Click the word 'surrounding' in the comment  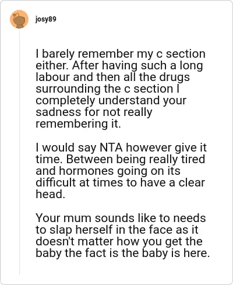pyautogui.click(x=68, y=89)
